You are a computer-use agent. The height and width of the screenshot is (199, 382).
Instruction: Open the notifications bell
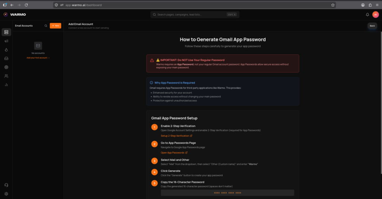[x=367, y=15]
